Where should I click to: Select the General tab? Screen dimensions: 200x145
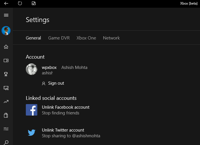point(33,38)
